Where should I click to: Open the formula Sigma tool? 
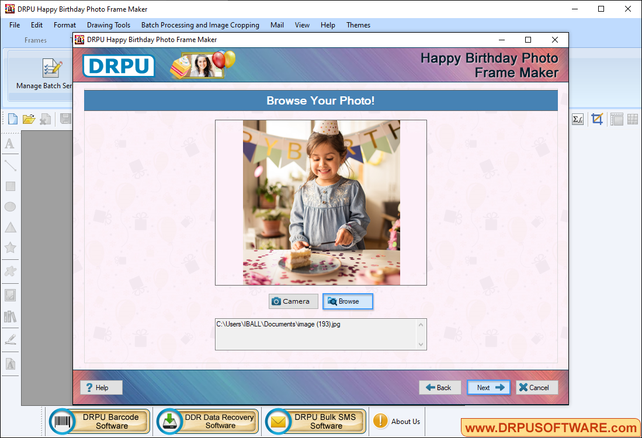[x=578, y=119]
